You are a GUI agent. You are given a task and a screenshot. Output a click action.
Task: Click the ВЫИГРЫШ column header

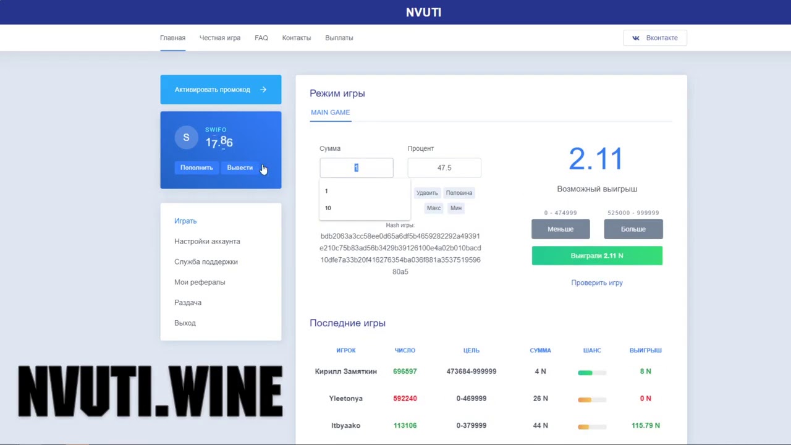646,350
